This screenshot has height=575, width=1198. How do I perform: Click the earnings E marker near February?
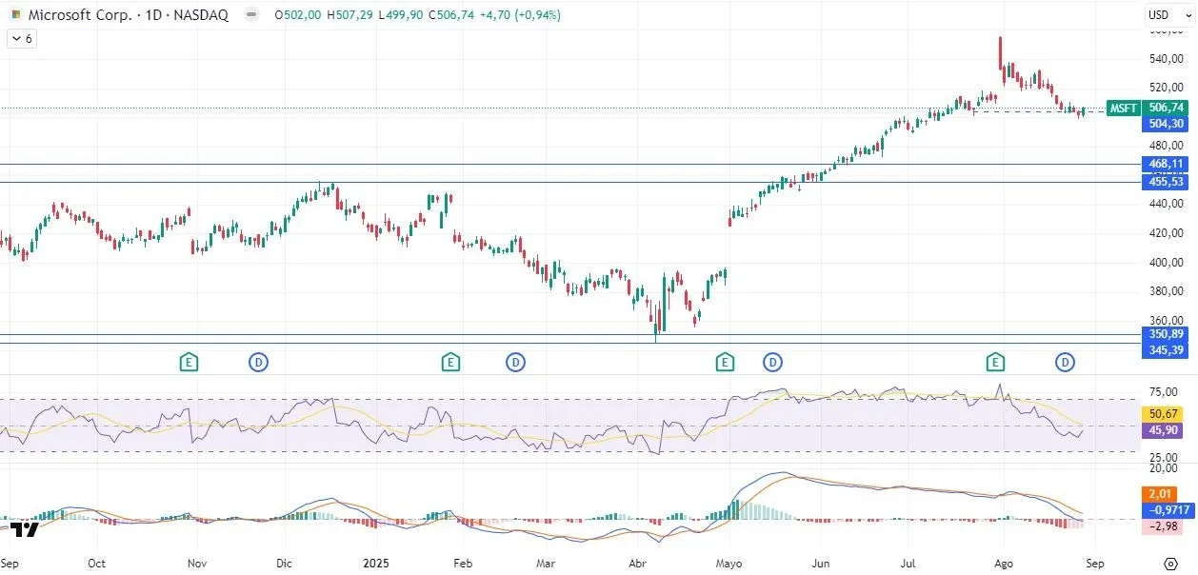[449, 362]
